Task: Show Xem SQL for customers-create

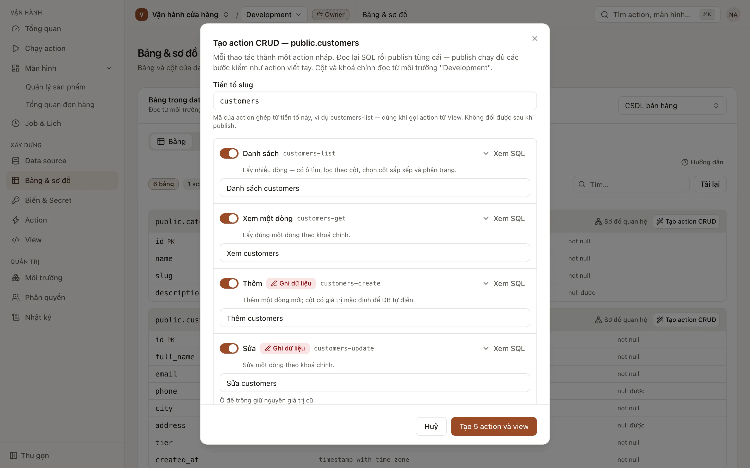Action: 504,283
